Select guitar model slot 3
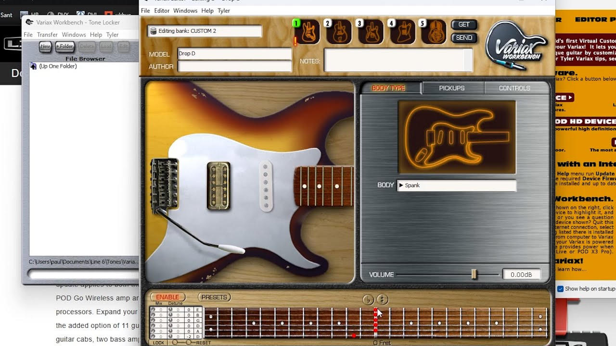The width and height of the screenshot is (616, 346). point(370,32)
